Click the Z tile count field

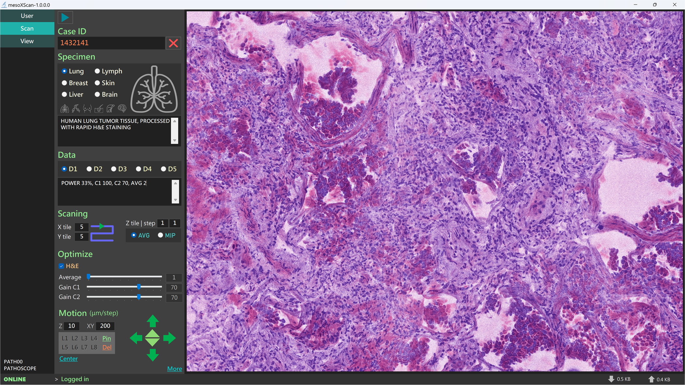point(162,223)
